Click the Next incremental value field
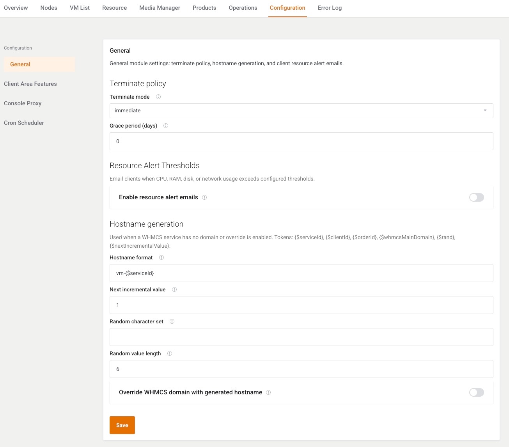 pyautogui.click(x=301, y=305)
